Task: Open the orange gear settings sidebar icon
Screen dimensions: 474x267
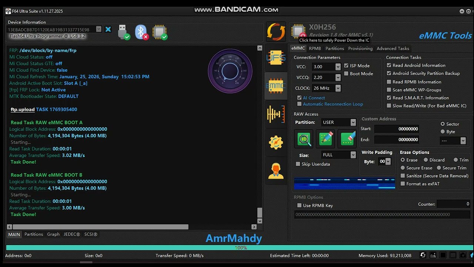Action: pos(276,142)
